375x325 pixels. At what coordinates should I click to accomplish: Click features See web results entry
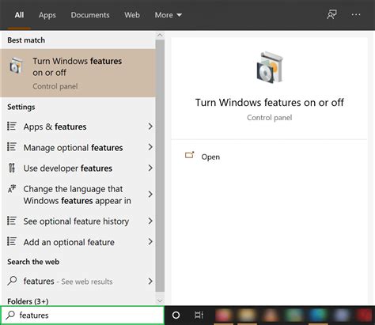coord(78,281)
